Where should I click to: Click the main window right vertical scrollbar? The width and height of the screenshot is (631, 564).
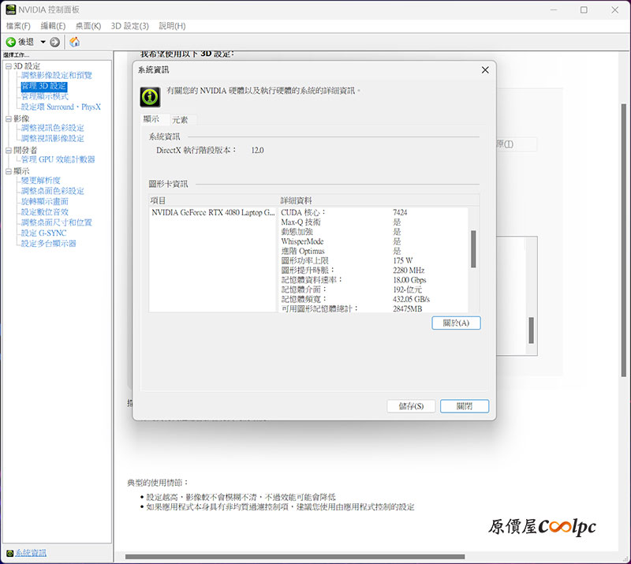[623, 241]
